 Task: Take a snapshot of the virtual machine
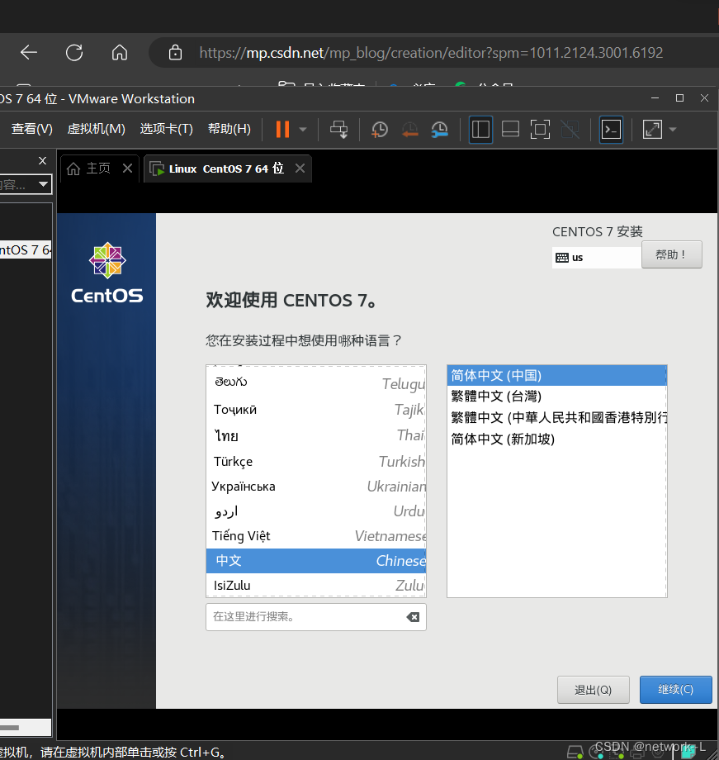(380, 130)
